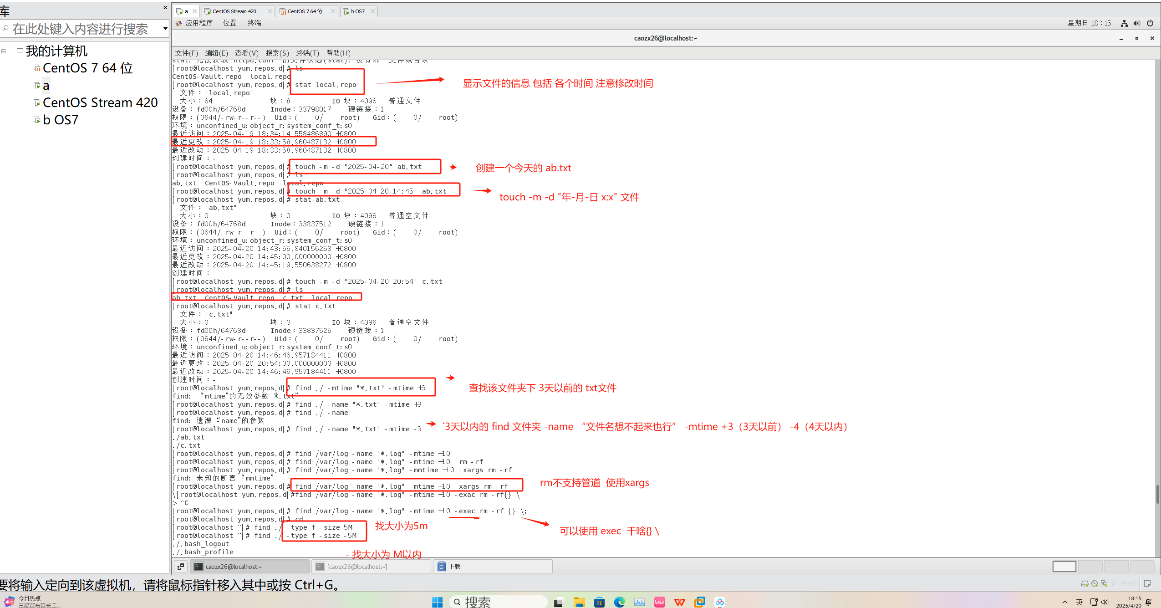Switch to the first workspace in the switcher
Image resolution: width=1161 pixels, height=608 pixels.
[1064, 566]
